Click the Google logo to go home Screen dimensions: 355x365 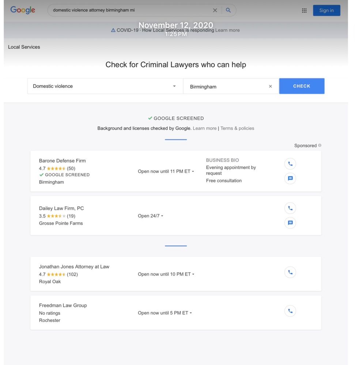(x=22, y=10)
